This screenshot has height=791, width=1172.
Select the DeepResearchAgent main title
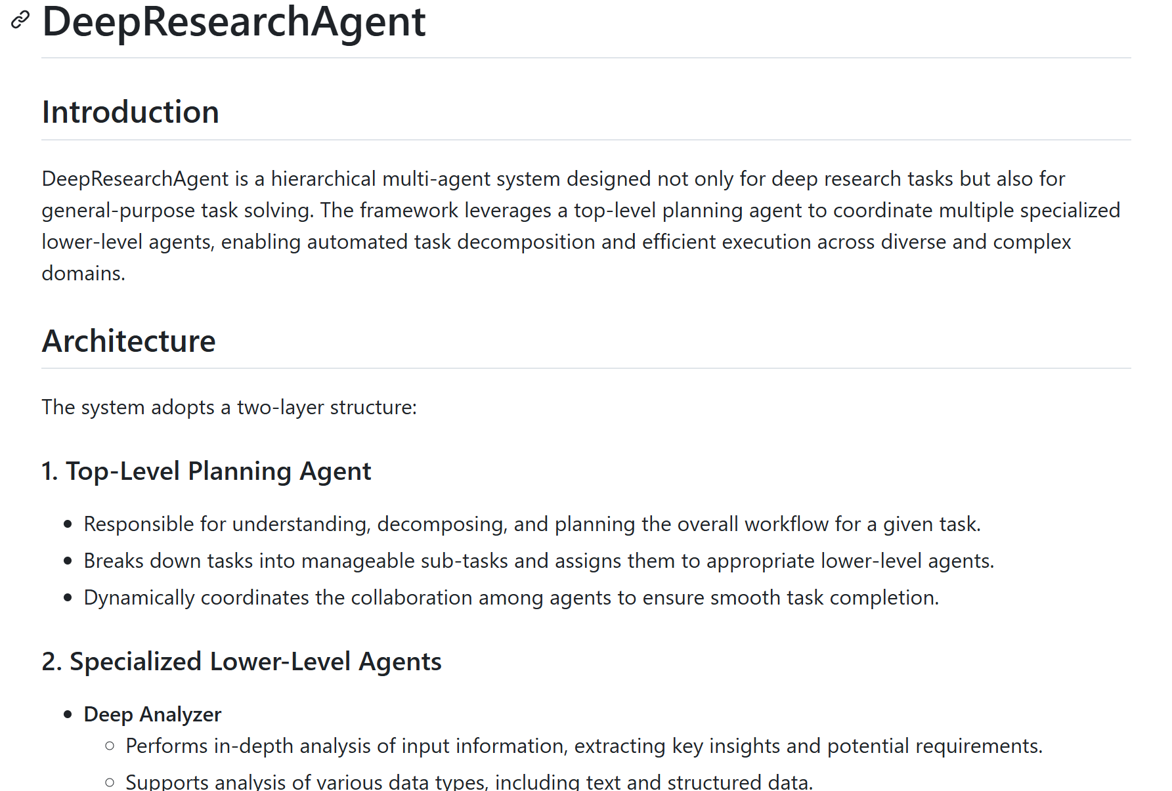[x=234, y=22]
